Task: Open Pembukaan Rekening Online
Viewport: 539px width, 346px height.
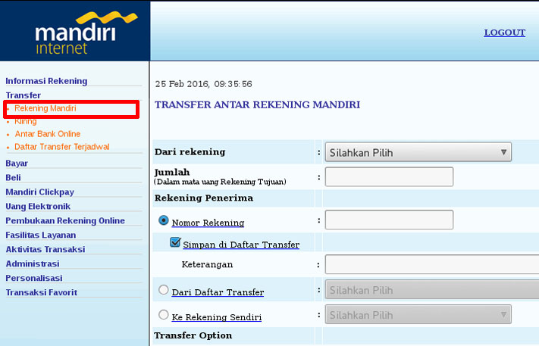Action: (x=65, y=221)
